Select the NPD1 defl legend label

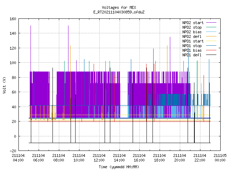click(x=192, y=55)
